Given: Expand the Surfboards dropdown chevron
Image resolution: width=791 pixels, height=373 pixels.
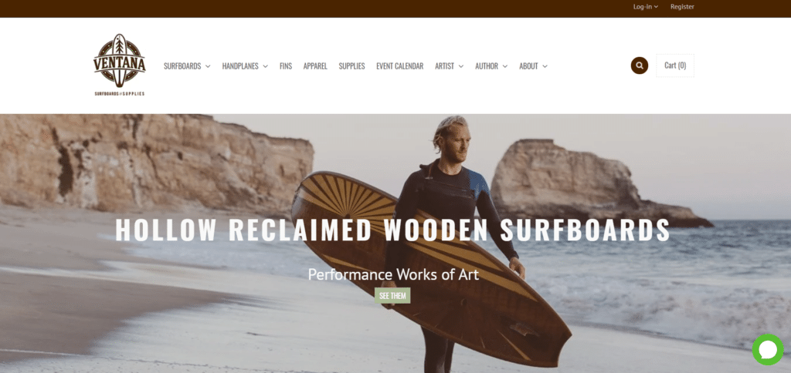Looking at the screenshot, I should point(208,66).
